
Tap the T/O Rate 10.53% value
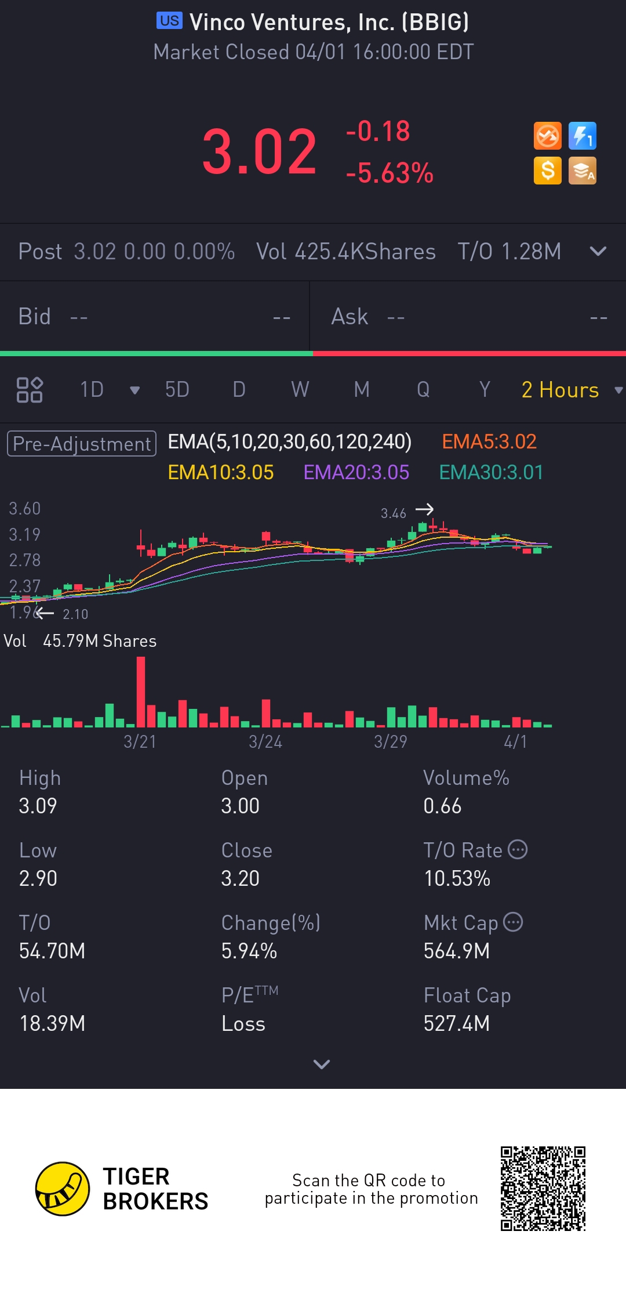[x=457, y=879]
